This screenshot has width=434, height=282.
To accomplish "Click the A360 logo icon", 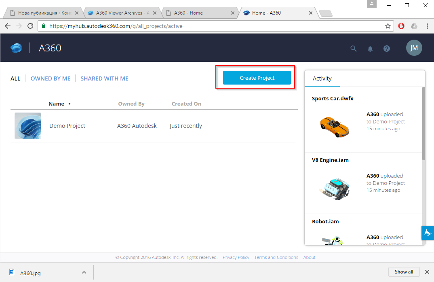I will [x=16, y=48].
